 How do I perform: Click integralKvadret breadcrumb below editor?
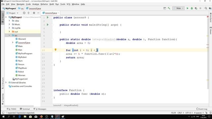tap(71, 105)
